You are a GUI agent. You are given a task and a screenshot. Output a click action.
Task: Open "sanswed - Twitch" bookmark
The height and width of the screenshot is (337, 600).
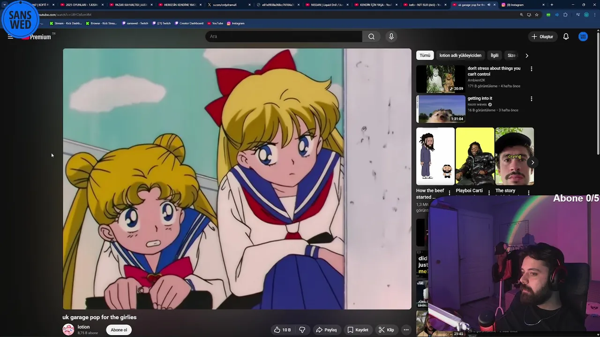pyautogui.click(x=135, y=23)
